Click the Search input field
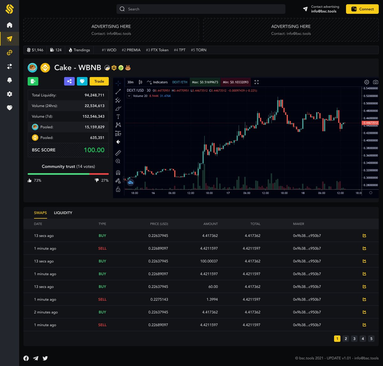The image size is (383, 366). [x=201, y=9]
